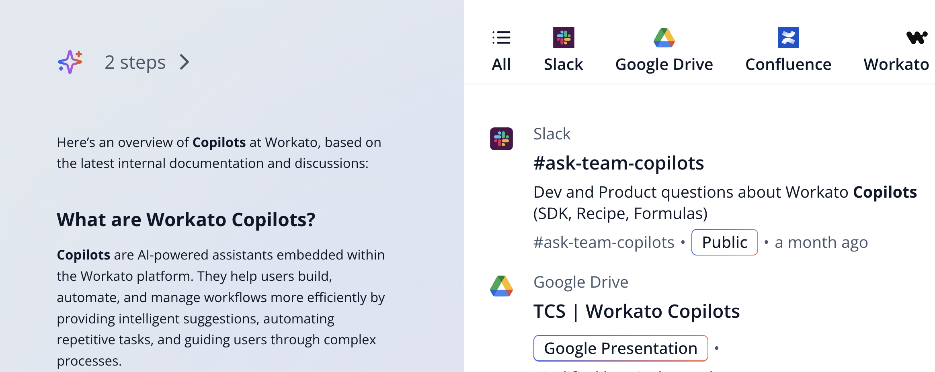Click the Slack icon in filter bar

coord(564,37)
